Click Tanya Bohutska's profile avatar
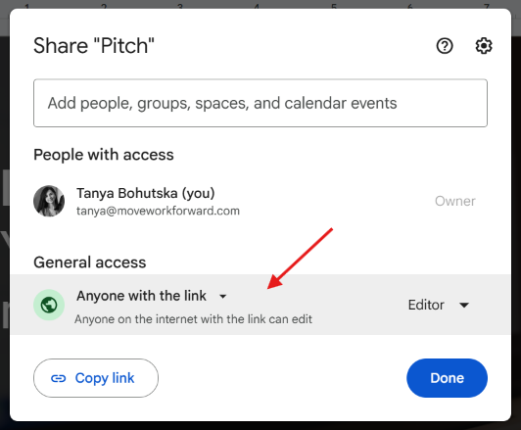 click(49, 201)
